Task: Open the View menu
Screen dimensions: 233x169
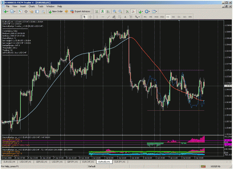Action: [15, 6]
